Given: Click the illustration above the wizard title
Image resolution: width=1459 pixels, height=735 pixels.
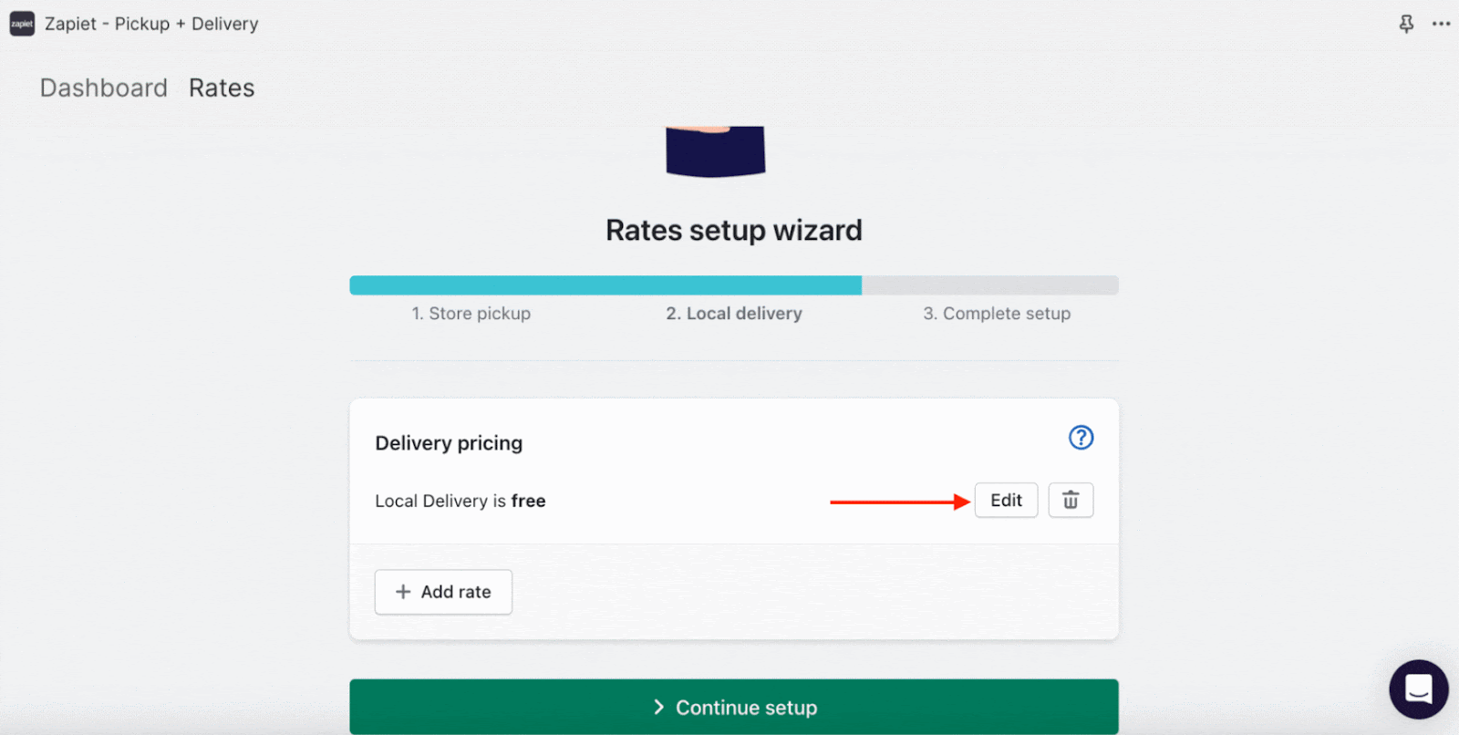Looking at the screenshot, I should pos(716,150).
